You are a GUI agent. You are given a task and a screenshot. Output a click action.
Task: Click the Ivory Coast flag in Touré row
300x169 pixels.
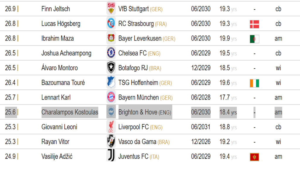(x=254, y=83)
